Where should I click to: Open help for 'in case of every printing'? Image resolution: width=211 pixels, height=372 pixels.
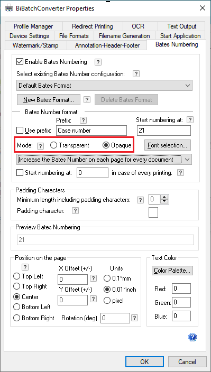[181, 173]
